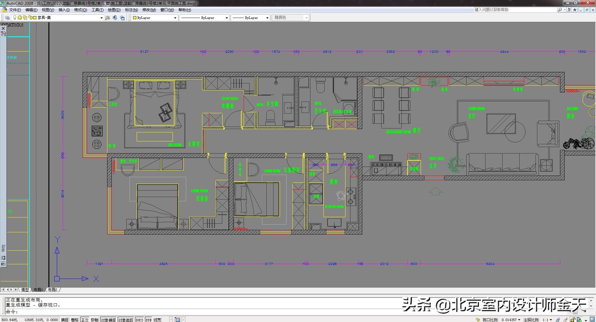Image resolution: width=596 pixels, height=322 pixels.
Task: Toggle 捕捉 snap mode in status bar
Action: (65, 320)
